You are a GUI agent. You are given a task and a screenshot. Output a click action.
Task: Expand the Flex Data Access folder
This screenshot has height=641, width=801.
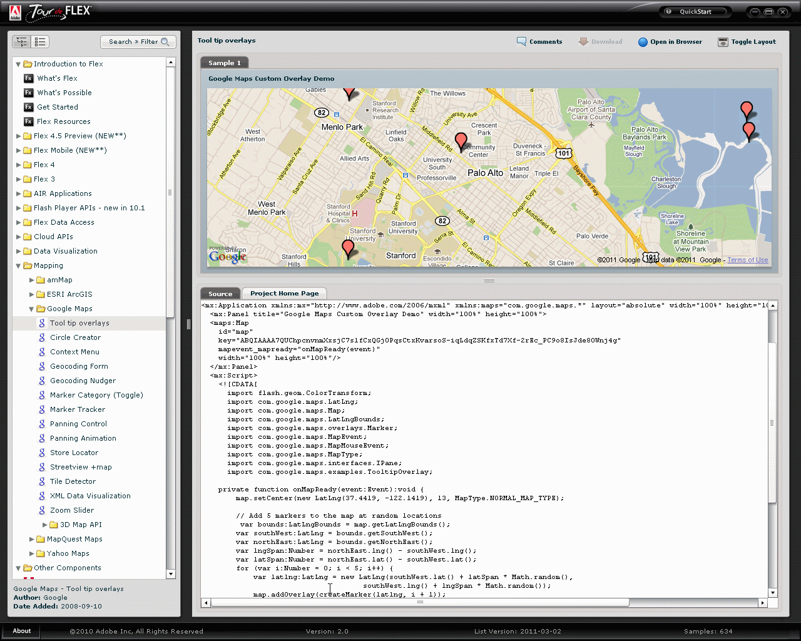(19, 222)
